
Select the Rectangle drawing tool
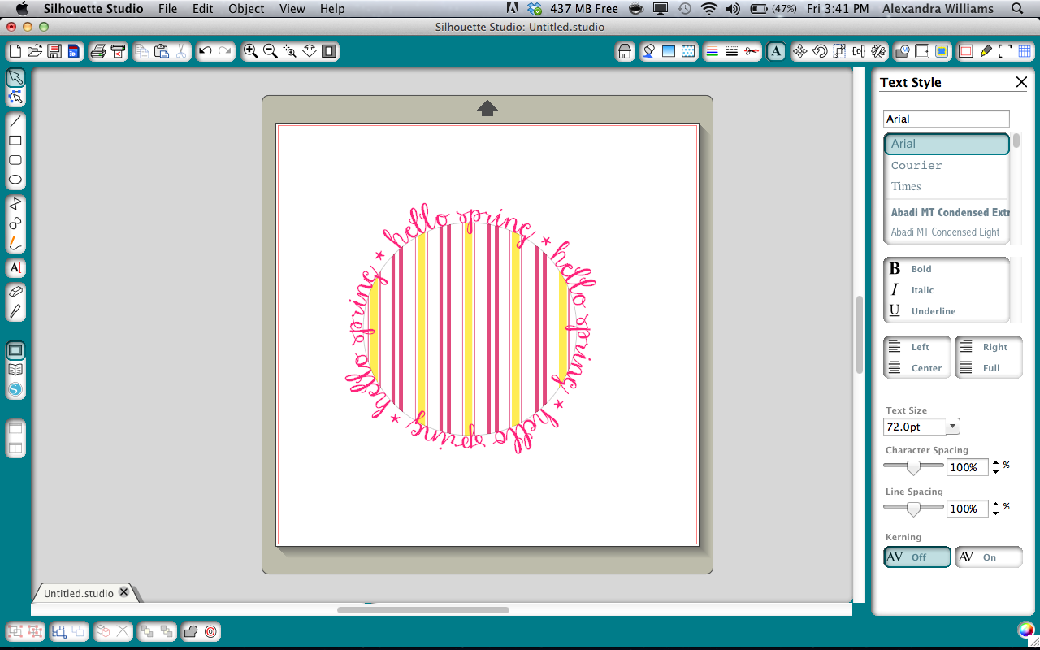pos(15,141)
